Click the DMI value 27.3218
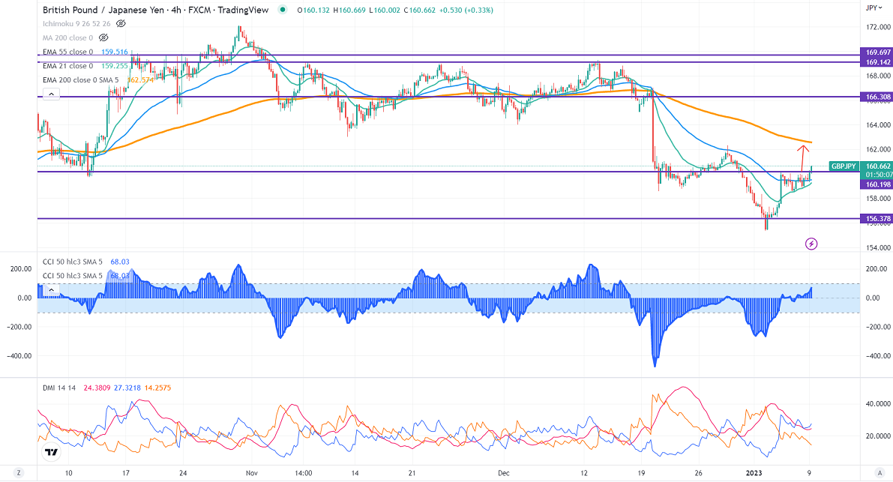 click(127, 388)
